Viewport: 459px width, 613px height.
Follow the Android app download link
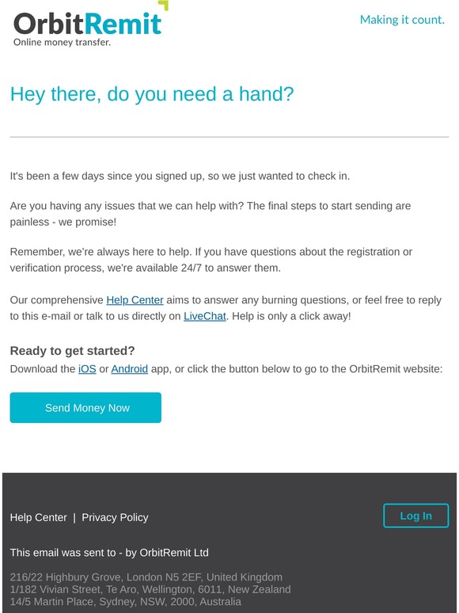click(129, 368)
